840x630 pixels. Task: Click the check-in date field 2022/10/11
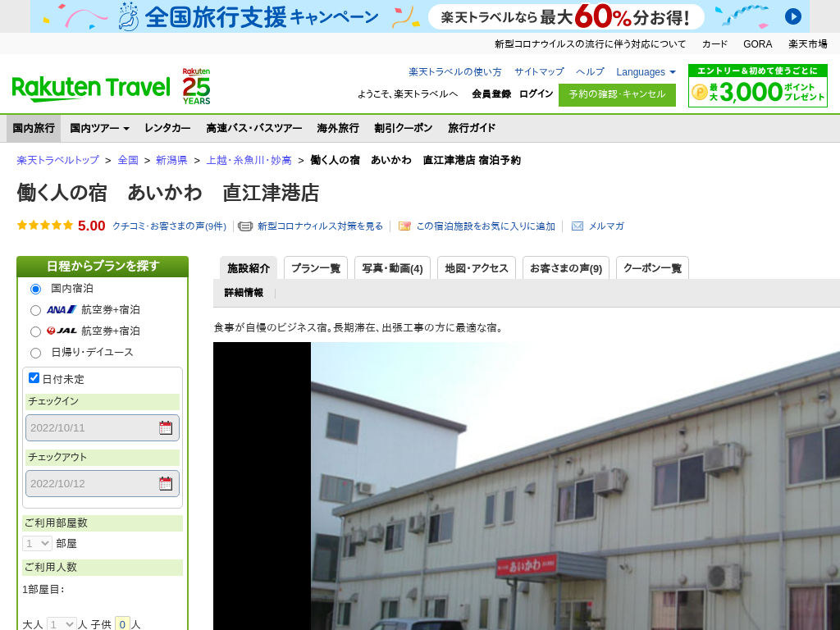tap(103, 427)
